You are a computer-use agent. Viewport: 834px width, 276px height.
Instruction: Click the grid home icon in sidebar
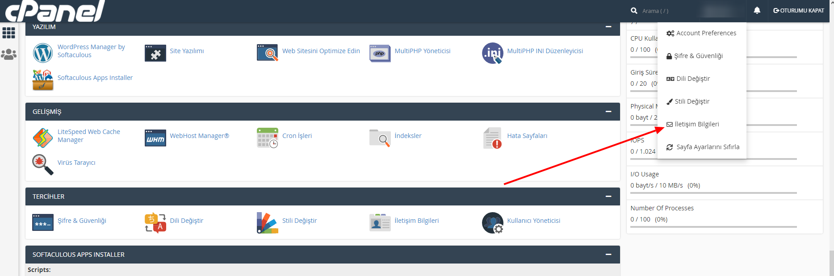[9, 33]
